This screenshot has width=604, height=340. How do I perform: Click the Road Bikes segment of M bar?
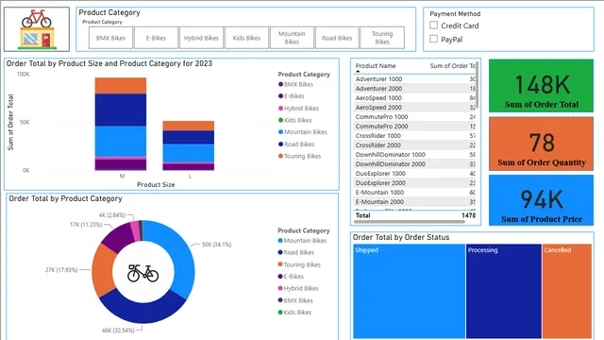[121, 110]
